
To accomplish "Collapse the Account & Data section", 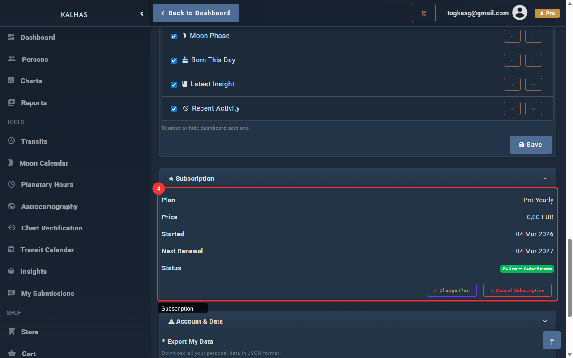I will pyautogui.click(x=545, y=321).
